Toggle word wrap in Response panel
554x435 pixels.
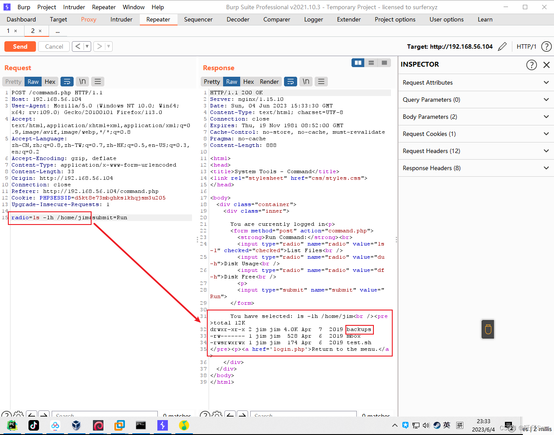[x=290, y=82]
